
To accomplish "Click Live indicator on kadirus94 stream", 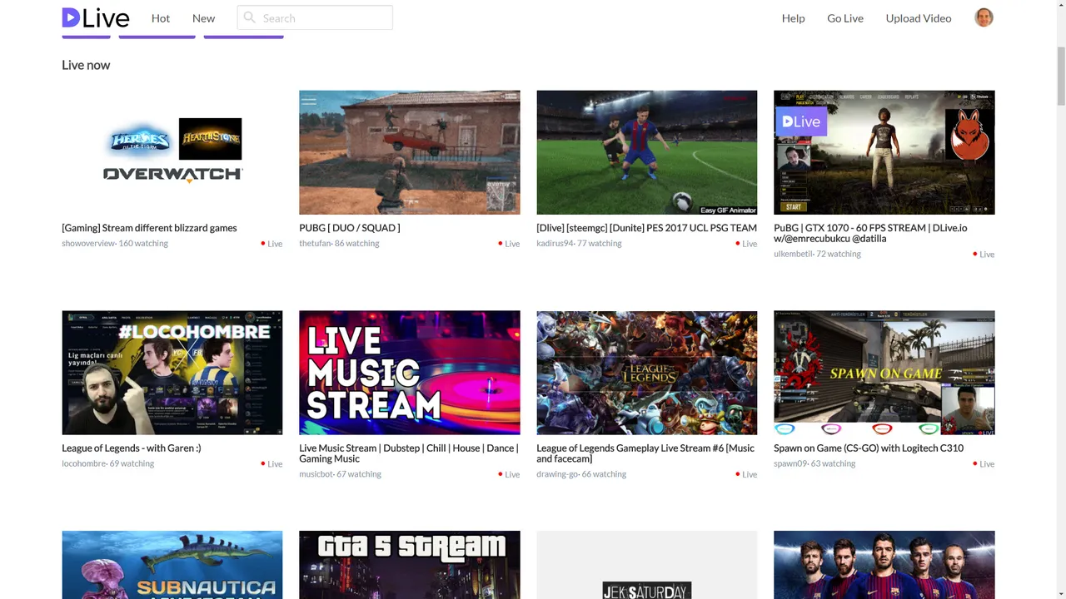I will pos(747,244).
